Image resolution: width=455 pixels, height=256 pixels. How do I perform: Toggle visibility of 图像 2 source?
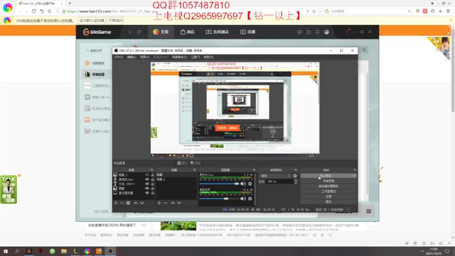(x=147, y=175)
